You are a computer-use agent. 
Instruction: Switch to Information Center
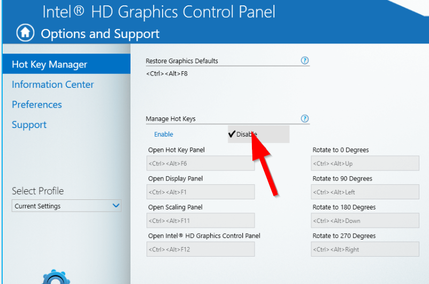53,85
